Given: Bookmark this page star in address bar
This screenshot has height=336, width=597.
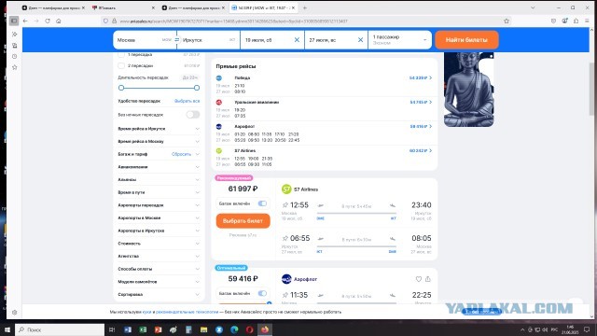Looking at the screenshot, I should (507, 21).
